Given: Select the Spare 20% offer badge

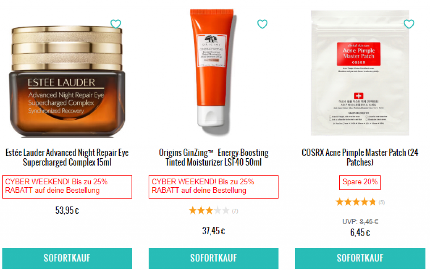Looking at the screenshot, I should [x=360, y=182].
